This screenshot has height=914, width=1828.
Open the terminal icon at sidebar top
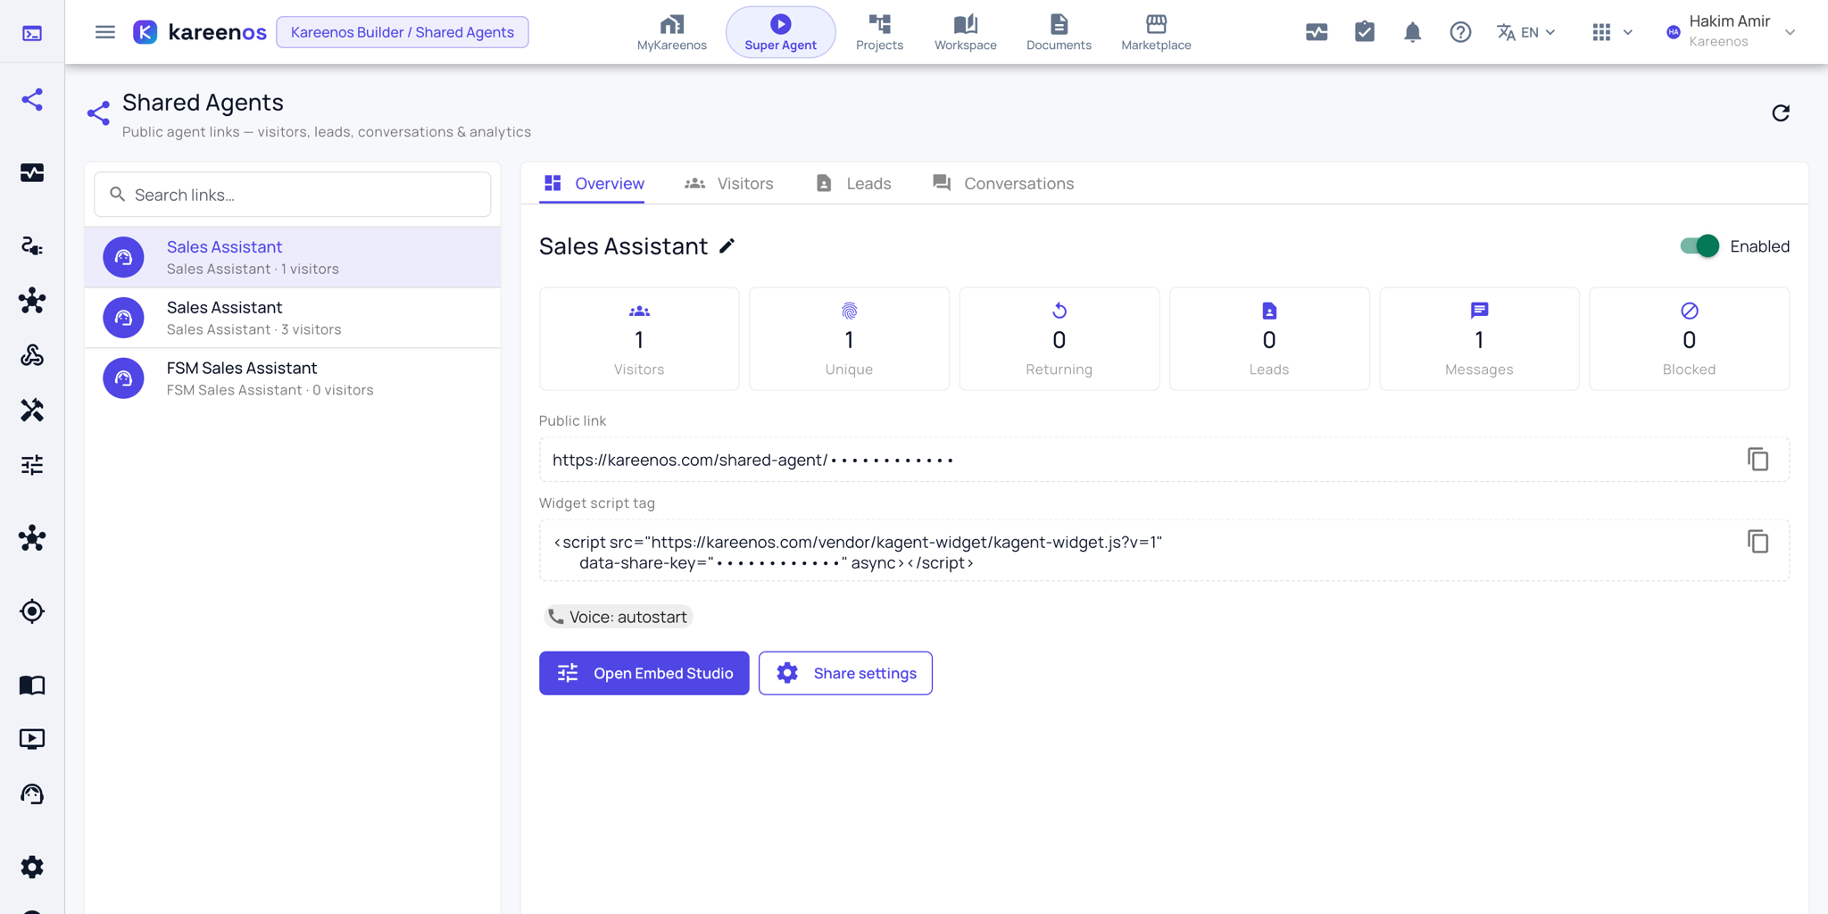pos(32,33)
